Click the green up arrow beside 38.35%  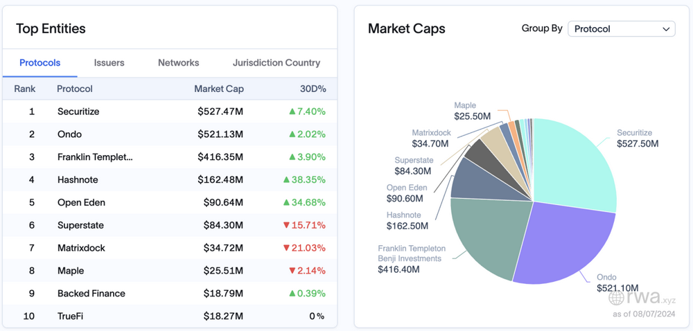pos(286,180)
